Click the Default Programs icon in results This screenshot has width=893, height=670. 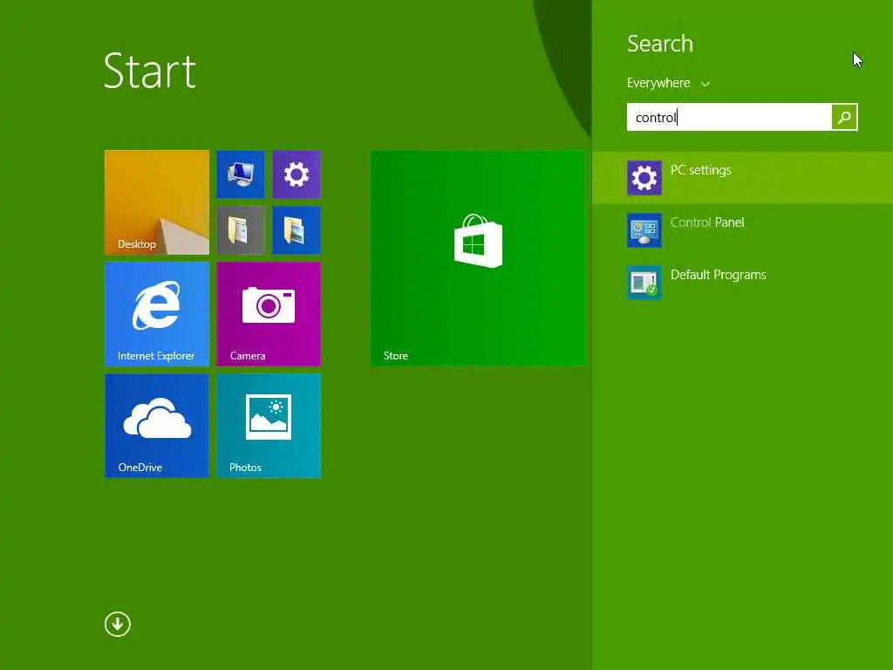[644, 283]
